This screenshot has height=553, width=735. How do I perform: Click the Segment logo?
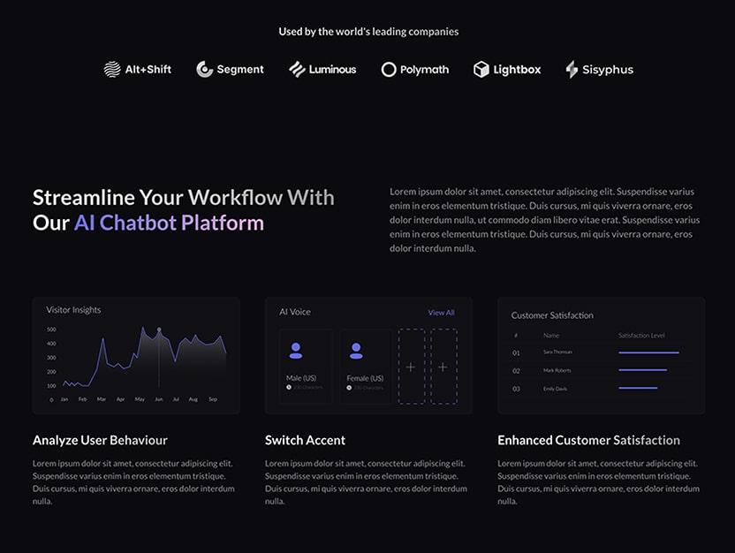coord(230,69)
